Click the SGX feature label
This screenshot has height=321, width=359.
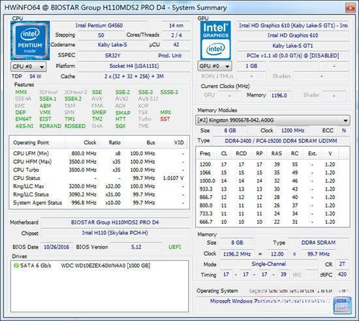point(121,126)
